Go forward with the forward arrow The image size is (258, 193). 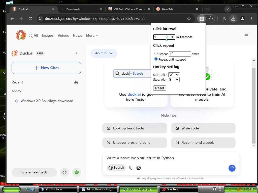(21, 19)
